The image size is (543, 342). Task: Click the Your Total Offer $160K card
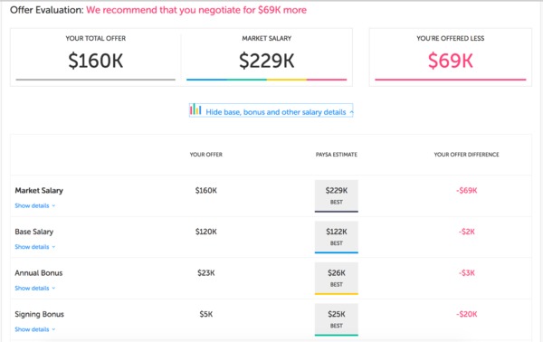coord(96,57)
